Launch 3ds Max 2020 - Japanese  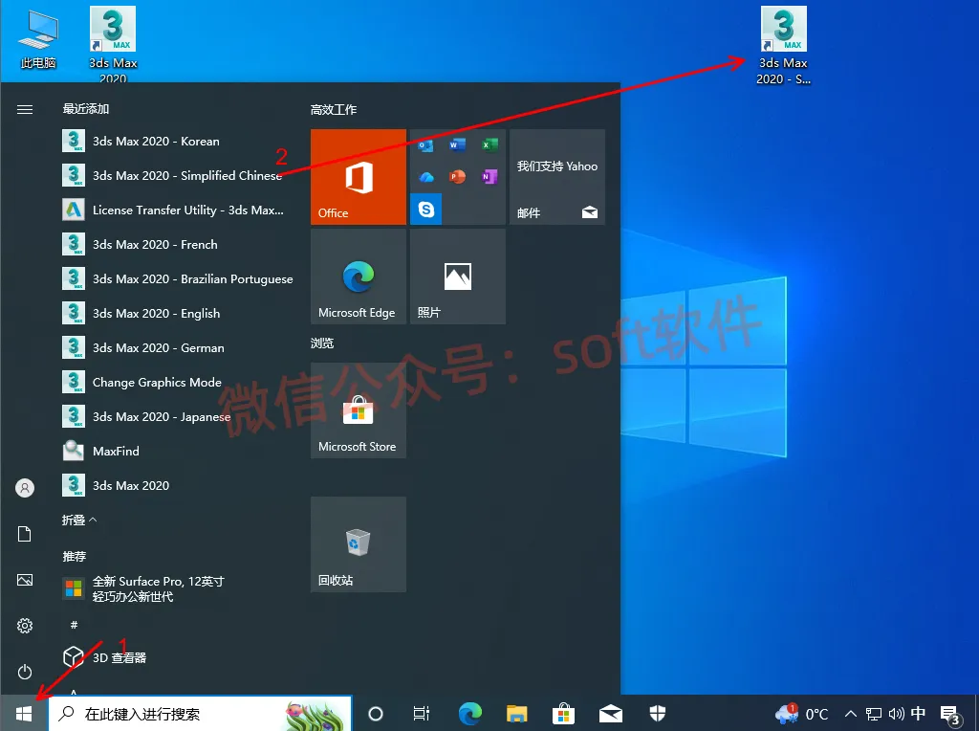[178, 416]
